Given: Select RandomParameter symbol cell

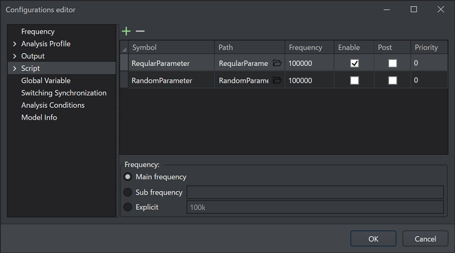Looking at the screenshot, I should pos(171,80).
